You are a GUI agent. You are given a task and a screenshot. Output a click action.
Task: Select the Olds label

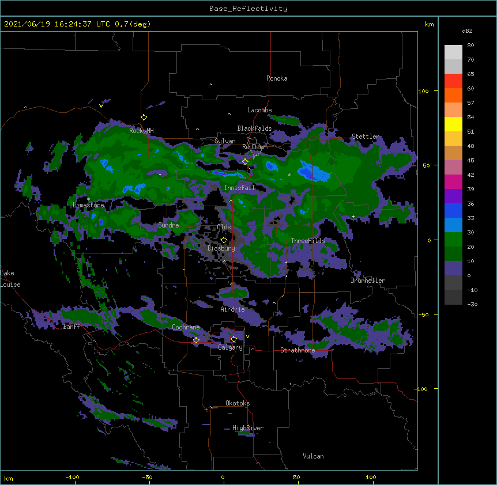[224, 227]
